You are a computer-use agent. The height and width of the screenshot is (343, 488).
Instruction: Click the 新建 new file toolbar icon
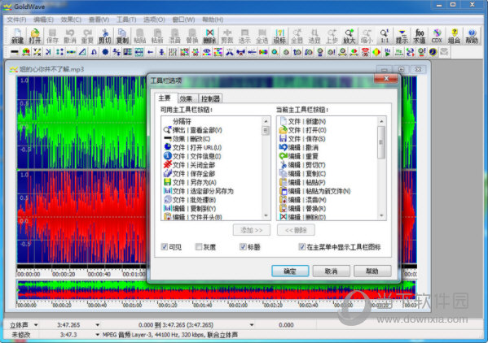point(17,36)
